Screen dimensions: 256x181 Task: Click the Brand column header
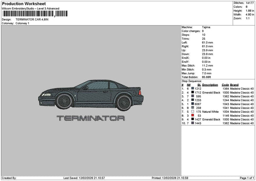coord(235,85)
